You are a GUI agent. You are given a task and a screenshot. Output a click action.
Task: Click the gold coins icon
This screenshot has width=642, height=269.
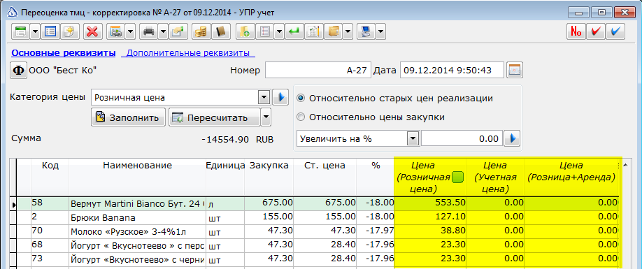(x=201, y=31)
